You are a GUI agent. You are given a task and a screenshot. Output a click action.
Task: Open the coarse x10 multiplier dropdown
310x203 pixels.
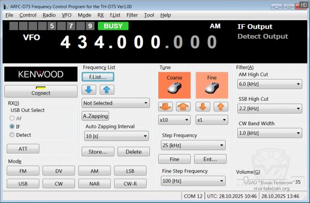(x=174, y=120)
